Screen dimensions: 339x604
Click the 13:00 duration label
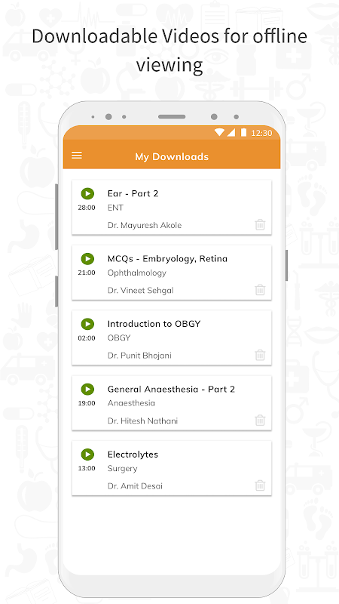click(x=87, y=468)
